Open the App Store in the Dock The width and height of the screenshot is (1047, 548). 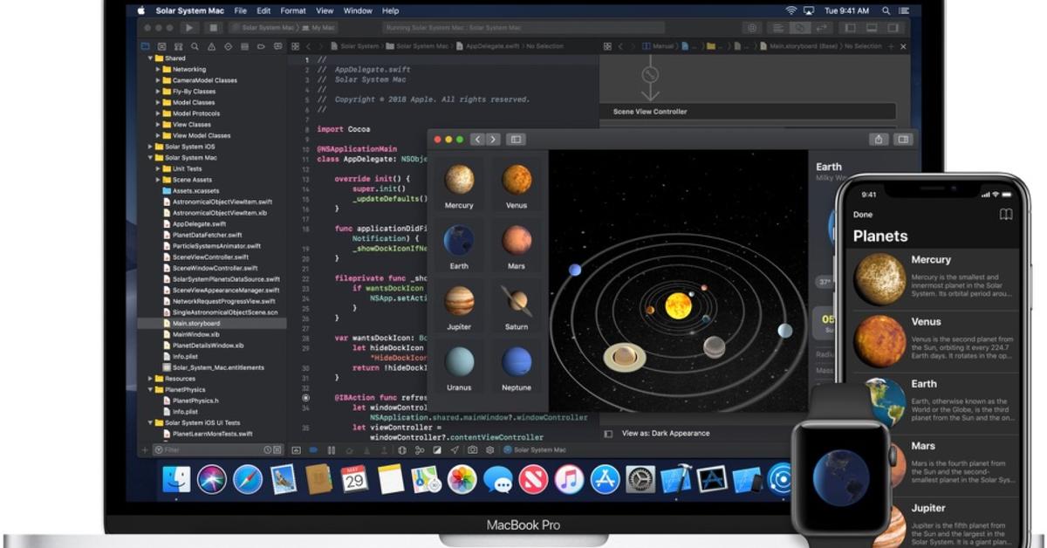605,479
